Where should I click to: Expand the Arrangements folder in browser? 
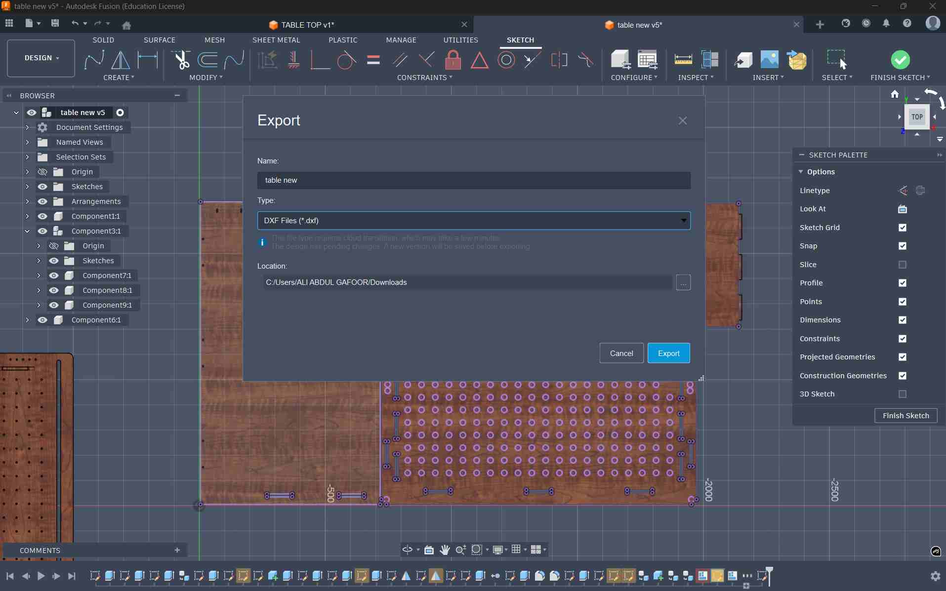tap(27, 201)
